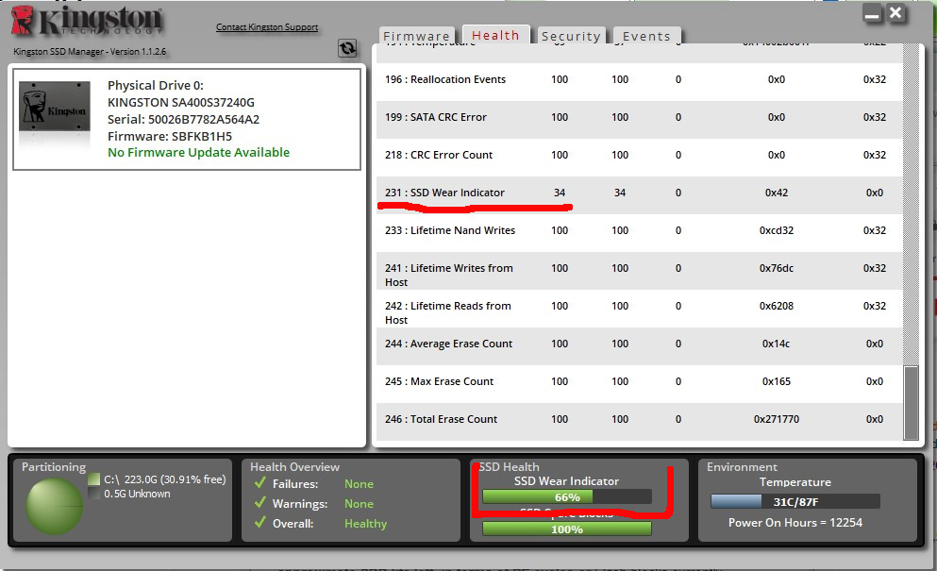Click the Serial: 50026B7782A564A2 text
The image size is (937, 571).
[x=183, y=119]
